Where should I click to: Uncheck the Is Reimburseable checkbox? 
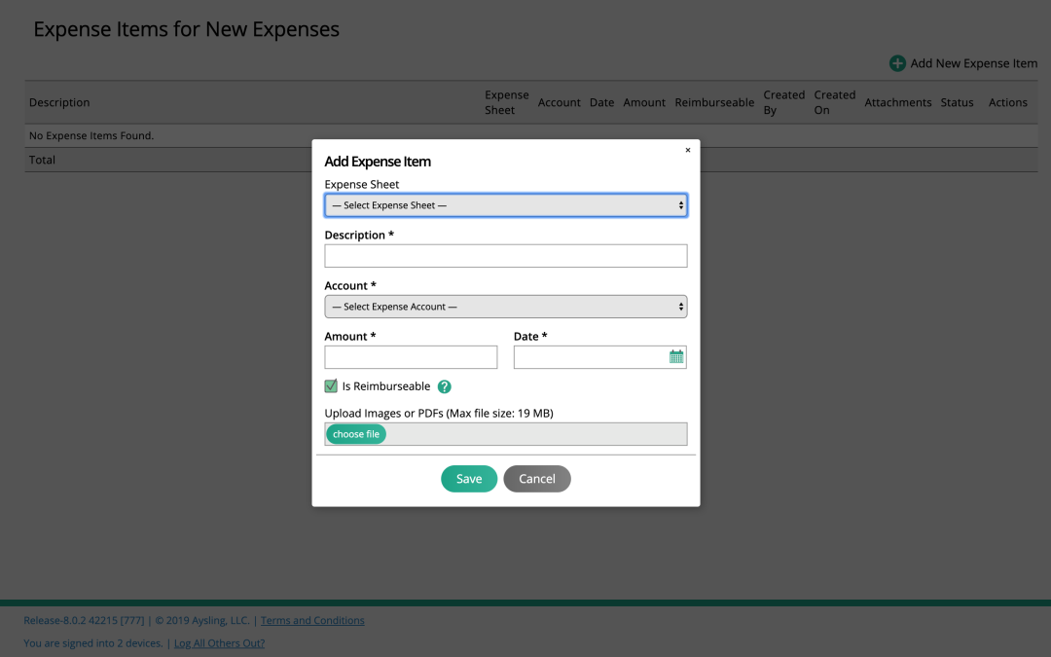click(x=331, y=386)
